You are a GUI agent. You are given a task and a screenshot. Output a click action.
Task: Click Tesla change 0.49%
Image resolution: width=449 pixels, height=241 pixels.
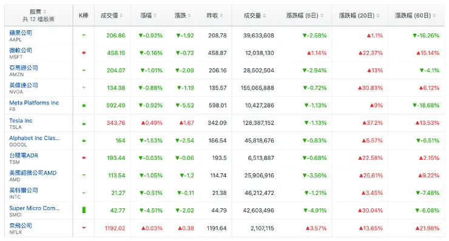[x=152, y=123]
